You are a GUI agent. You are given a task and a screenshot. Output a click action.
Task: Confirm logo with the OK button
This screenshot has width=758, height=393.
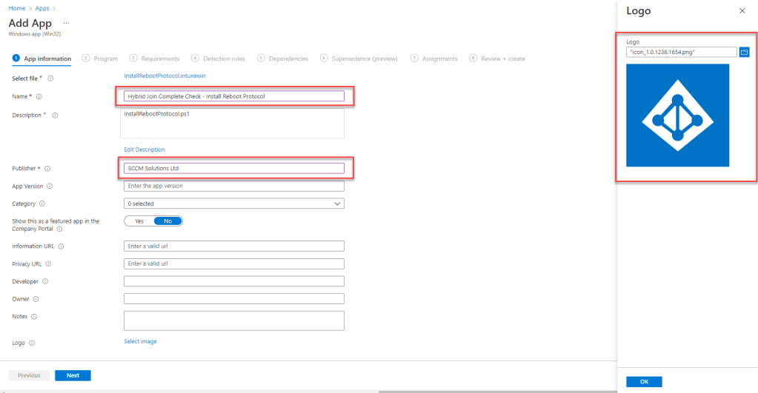(644, 381)
